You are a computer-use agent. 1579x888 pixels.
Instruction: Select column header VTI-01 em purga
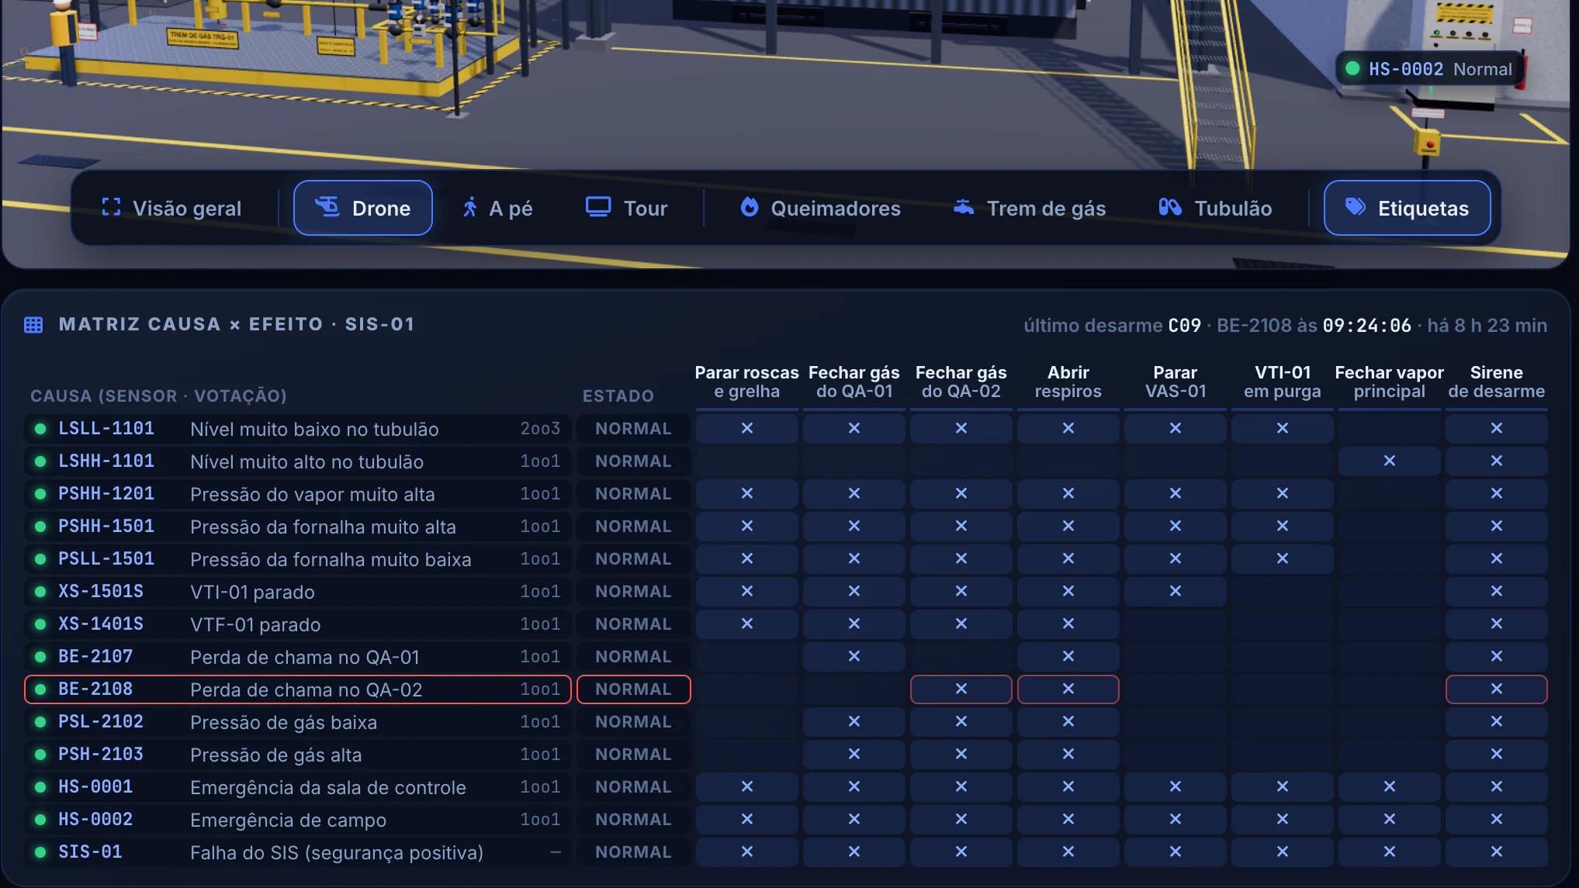(x=1283, y=382)
